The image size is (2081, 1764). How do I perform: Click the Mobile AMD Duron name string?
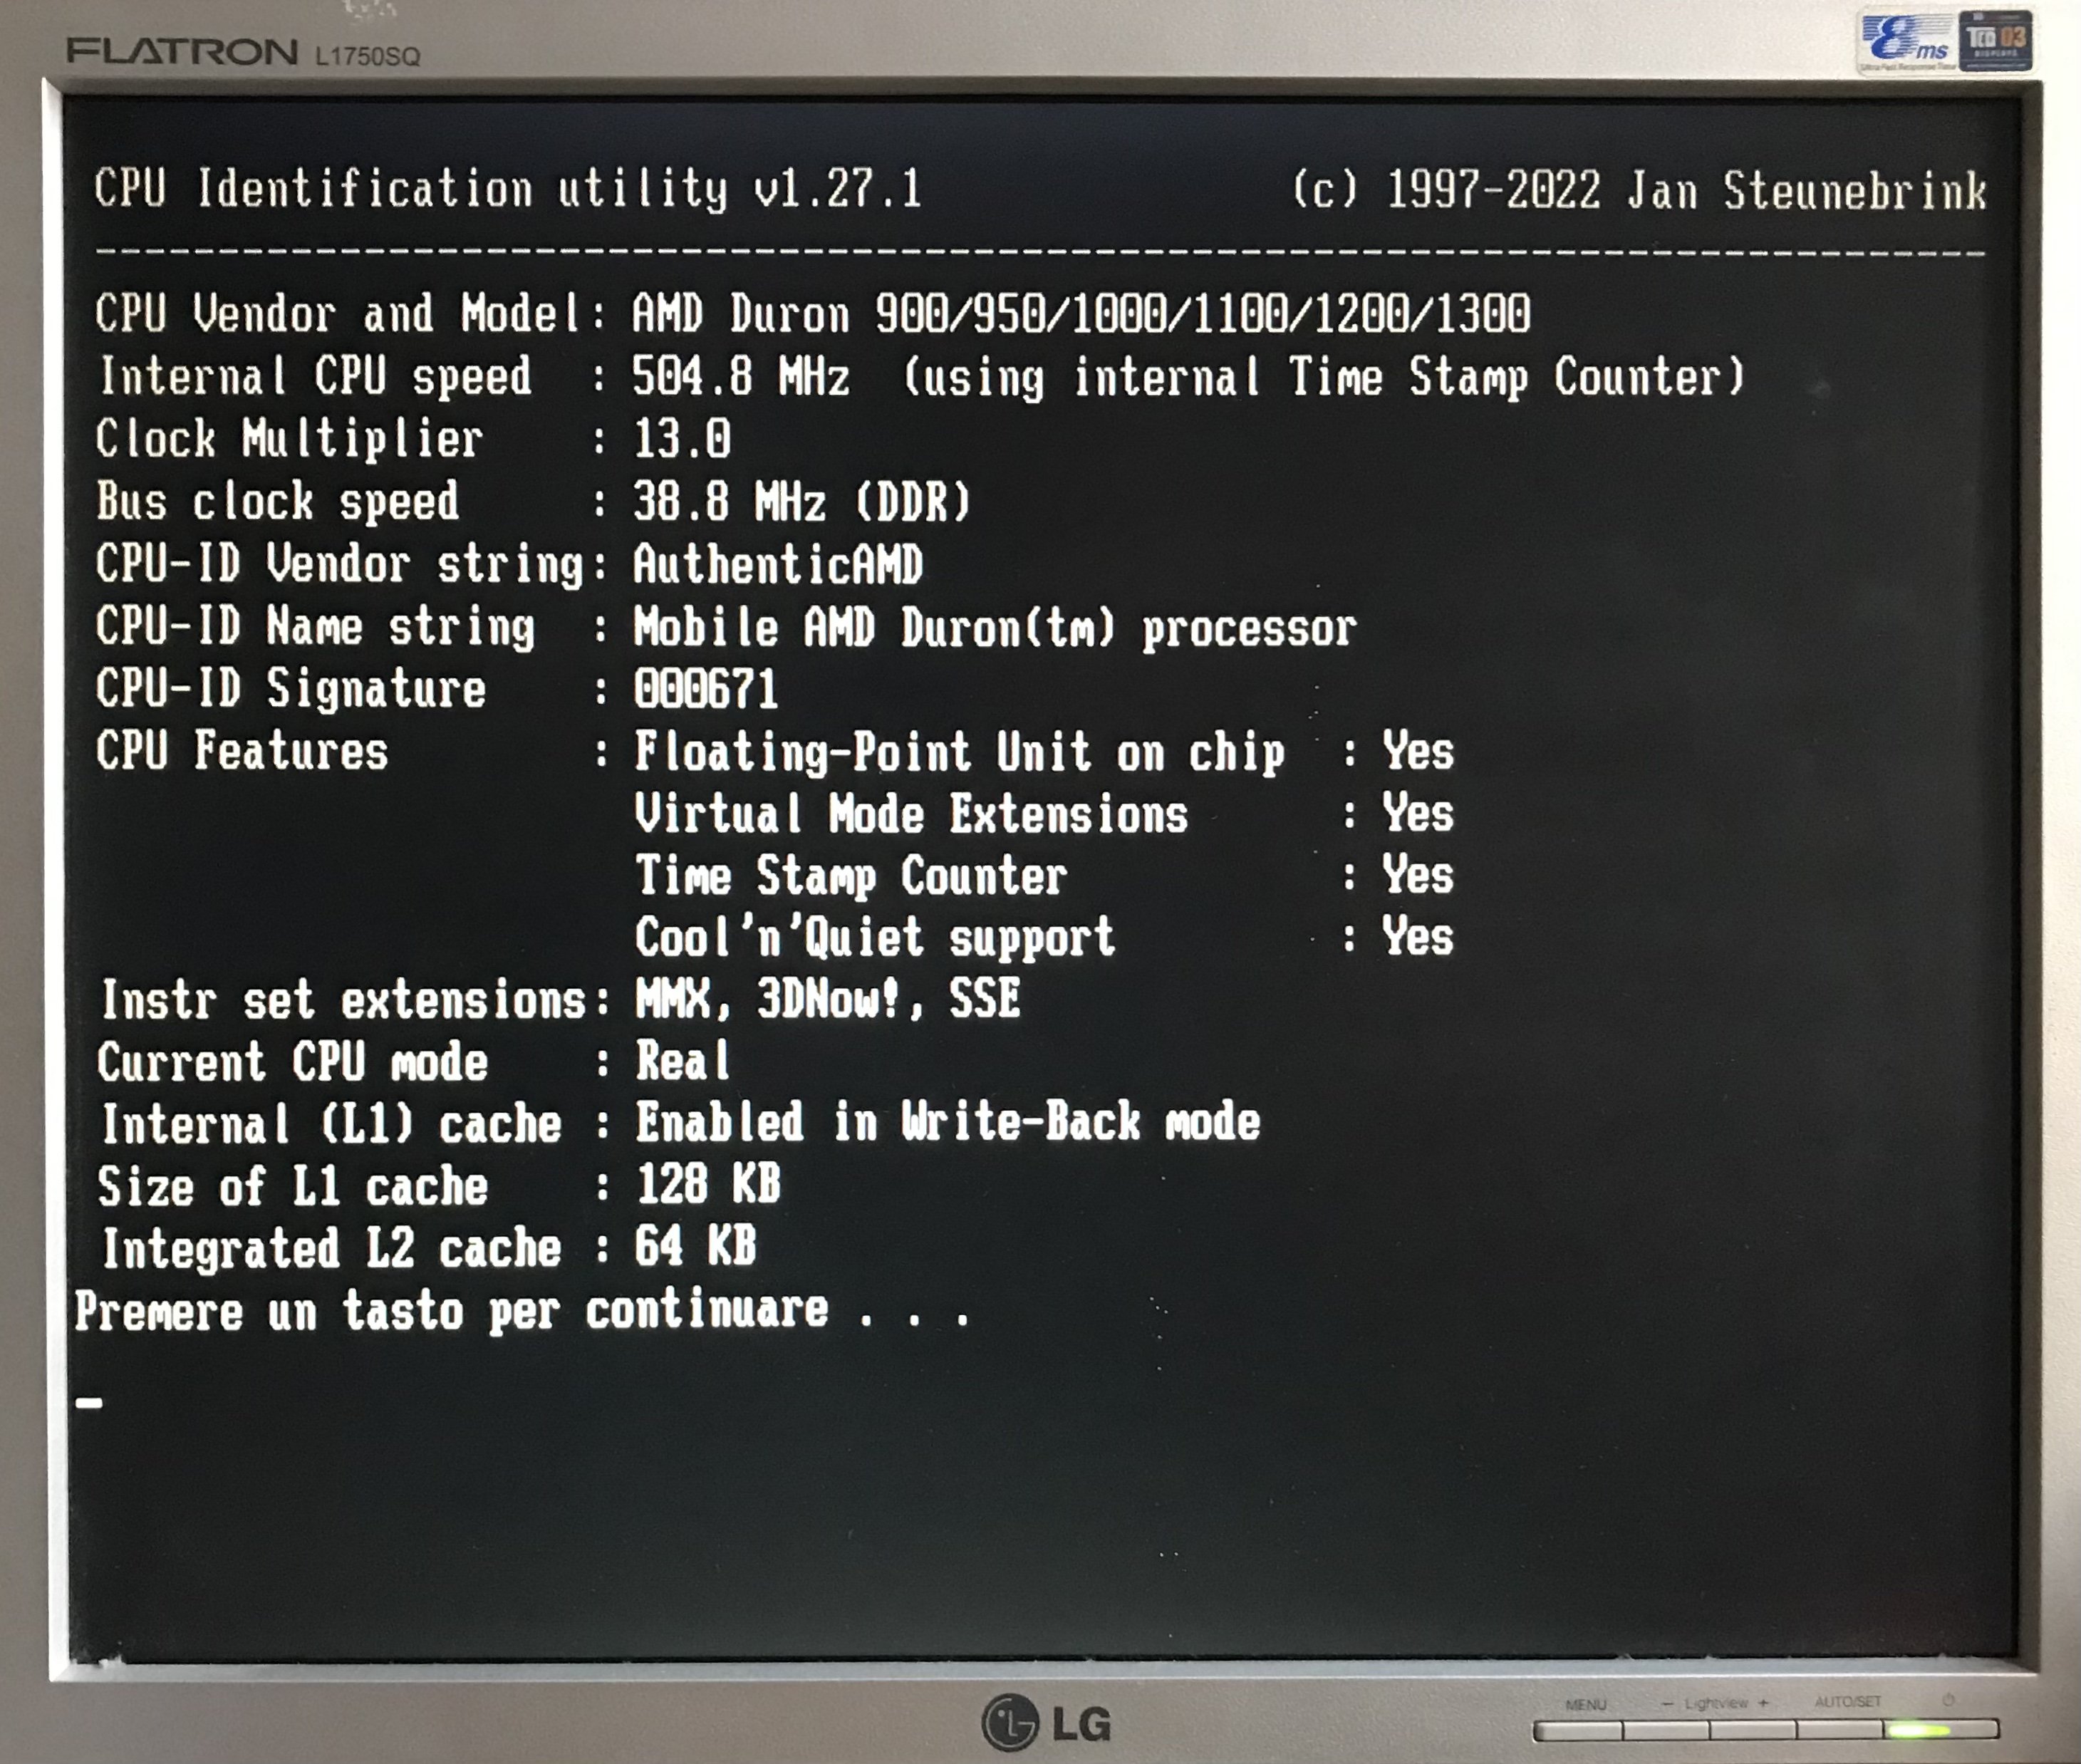pos(994,628)
